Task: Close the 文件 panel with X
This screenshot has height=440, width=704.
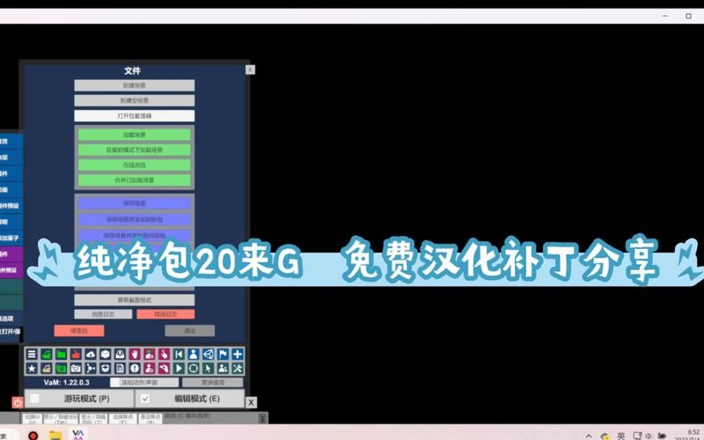Action: pyautogui.click(x=250, y=70)
